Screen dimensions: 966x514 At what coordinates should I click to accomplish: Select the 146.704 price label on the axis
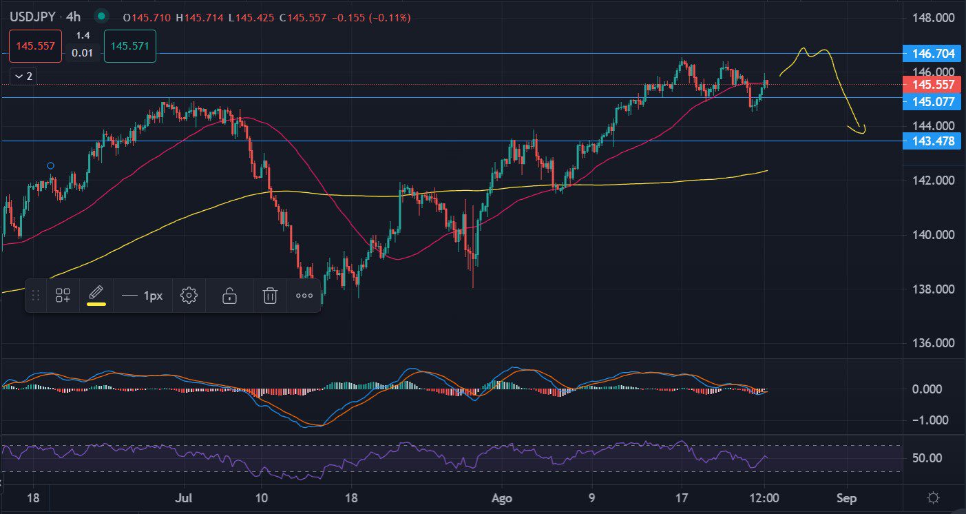[932, 53]
